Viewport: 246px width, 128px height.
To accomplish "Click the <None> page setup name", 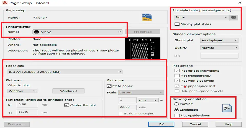I will [x=40, y=18].
